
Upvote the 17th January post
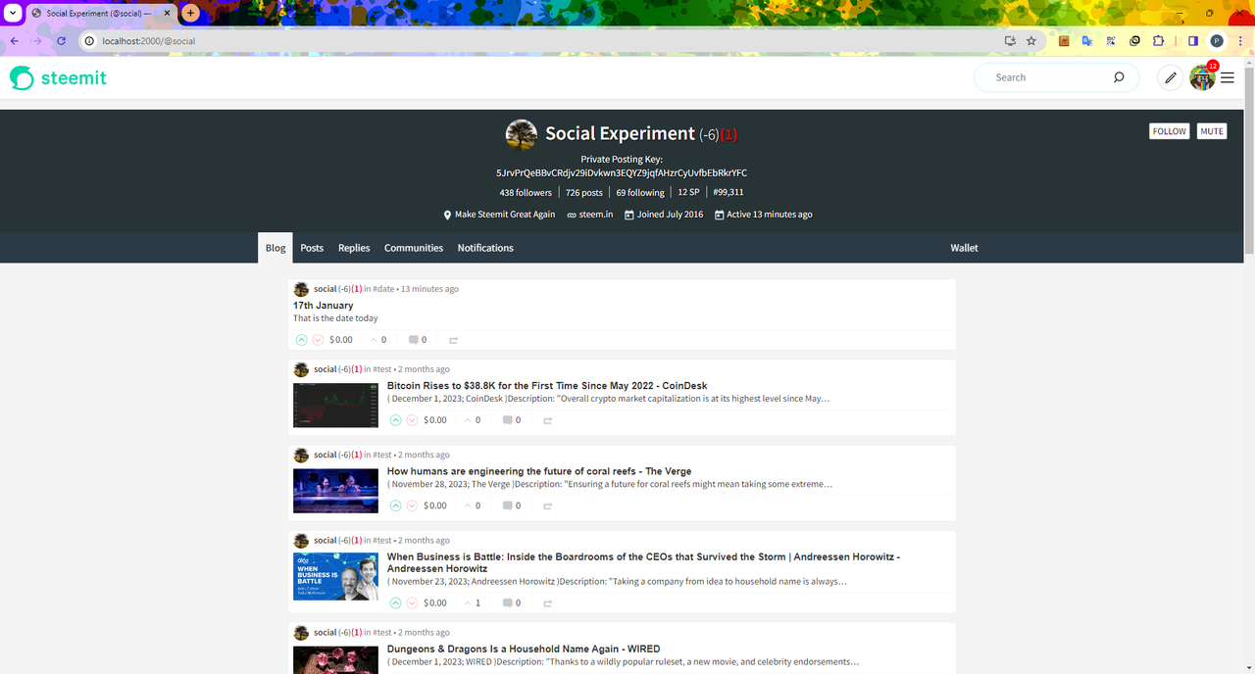point(301,340)
